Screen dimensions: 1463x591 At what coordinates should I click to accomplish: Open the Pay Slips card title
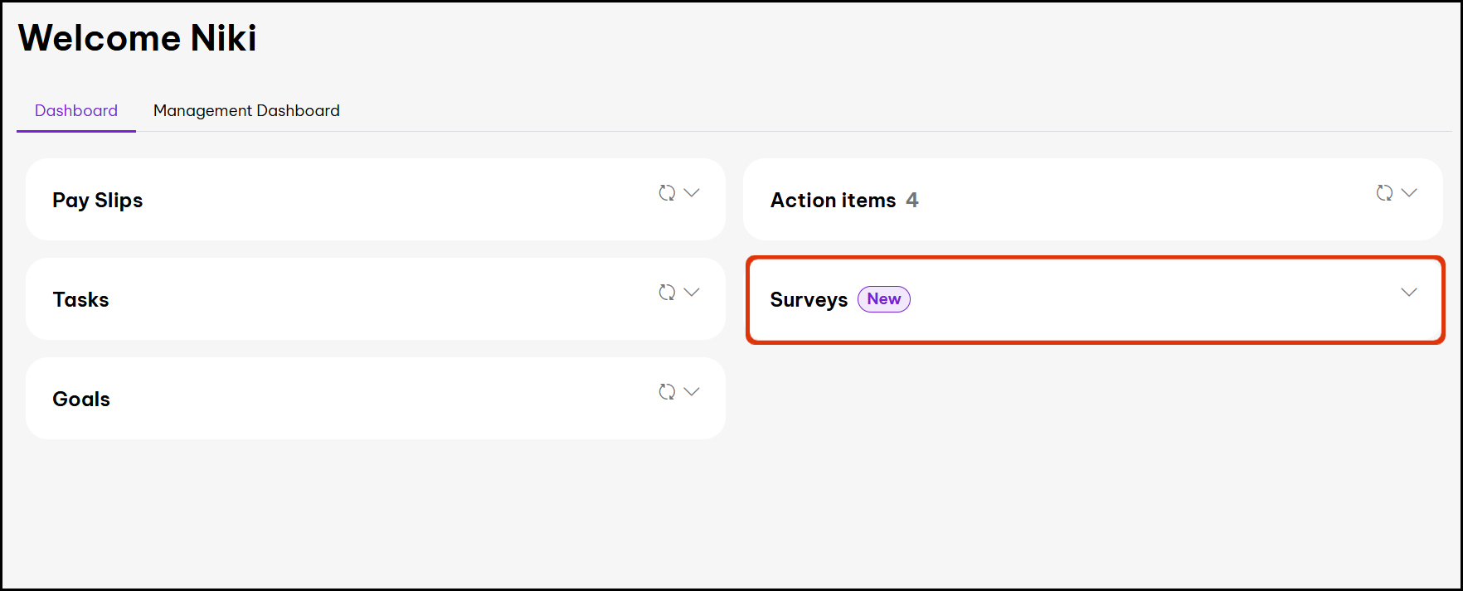98,201
